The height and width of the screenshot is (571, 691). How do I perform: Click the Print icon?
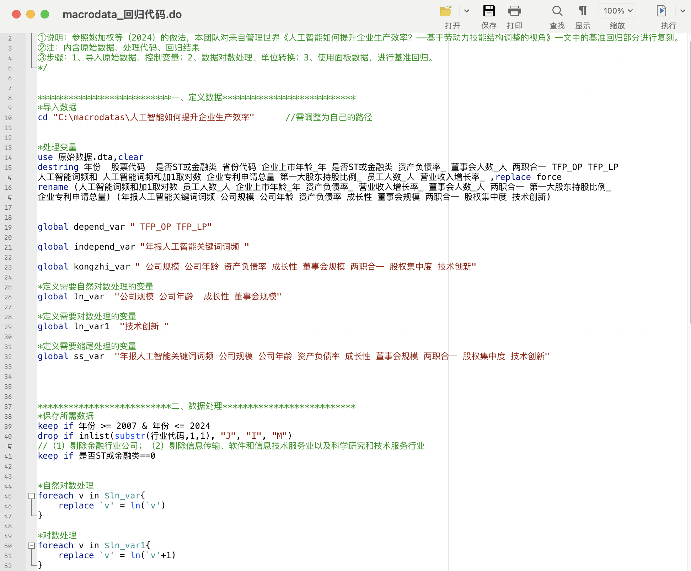pyautogui.click(x=514, y=11)
